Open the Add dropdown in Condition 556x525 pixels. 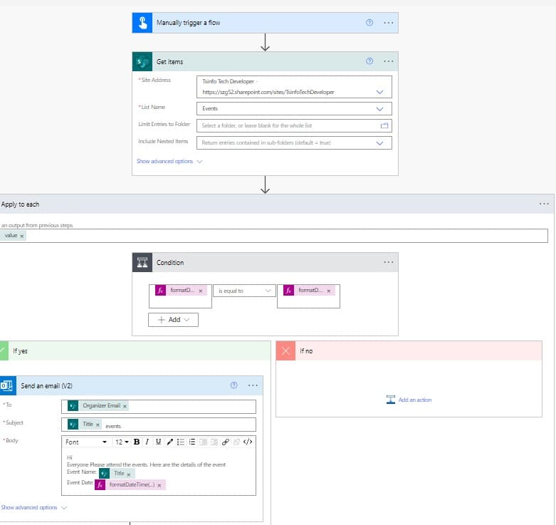[x=173, y=320]
